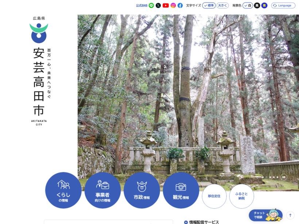299x224 pixels.
Task: Click the scroll-to-top arrow button
Action: coord(290,215)
